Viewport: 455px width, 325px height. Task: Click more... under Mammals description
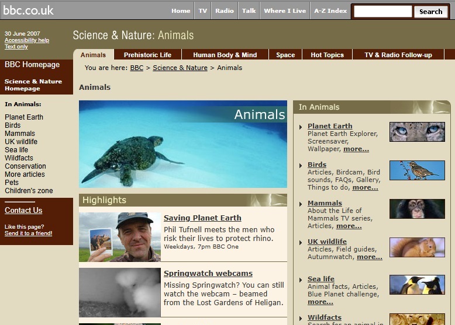[349, 226]
